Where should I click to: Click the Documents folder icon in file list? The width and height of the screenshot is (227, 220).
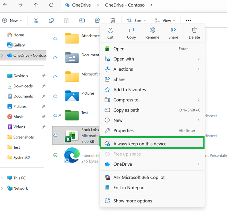(72, 57)
